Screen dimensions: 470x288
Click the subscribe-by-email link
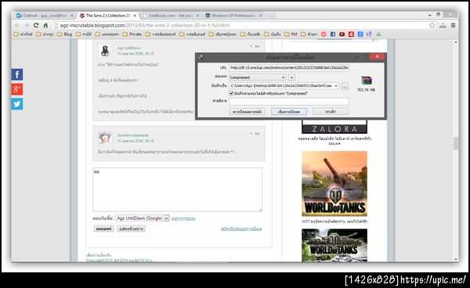click(x=241, y=229)
